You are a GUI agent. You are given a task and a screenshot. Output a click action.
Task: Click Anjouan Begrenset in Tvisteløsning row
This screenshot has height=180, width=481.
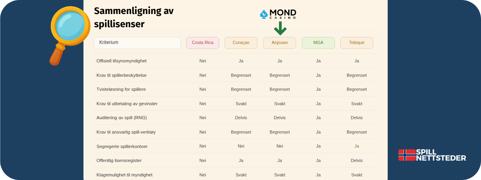point(280,89)
